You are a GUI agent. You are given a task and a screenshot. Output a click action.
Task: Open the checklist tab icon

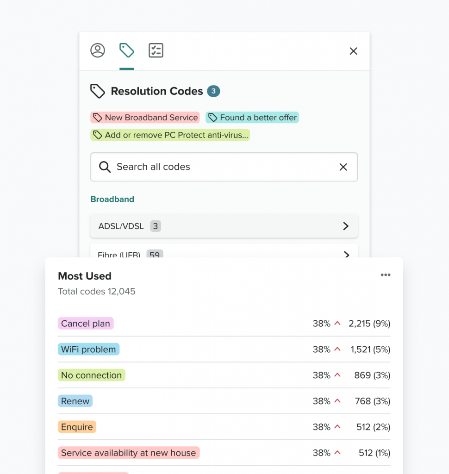coord(156,50)
